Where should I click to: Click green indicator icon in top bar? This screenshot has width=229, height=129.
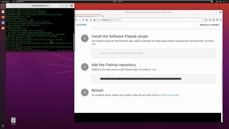click(212, 1)
